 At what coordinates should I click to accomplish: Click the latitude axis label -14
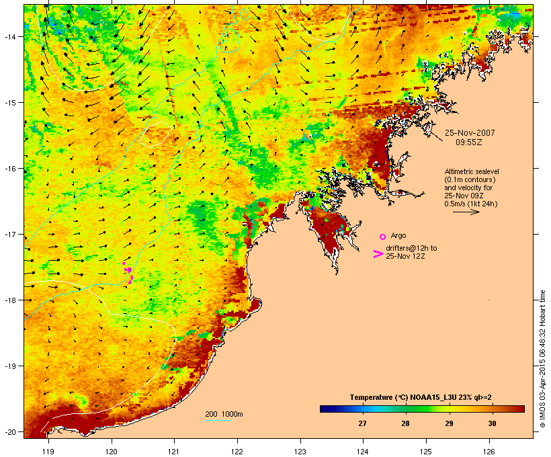(x=10, y=36)
